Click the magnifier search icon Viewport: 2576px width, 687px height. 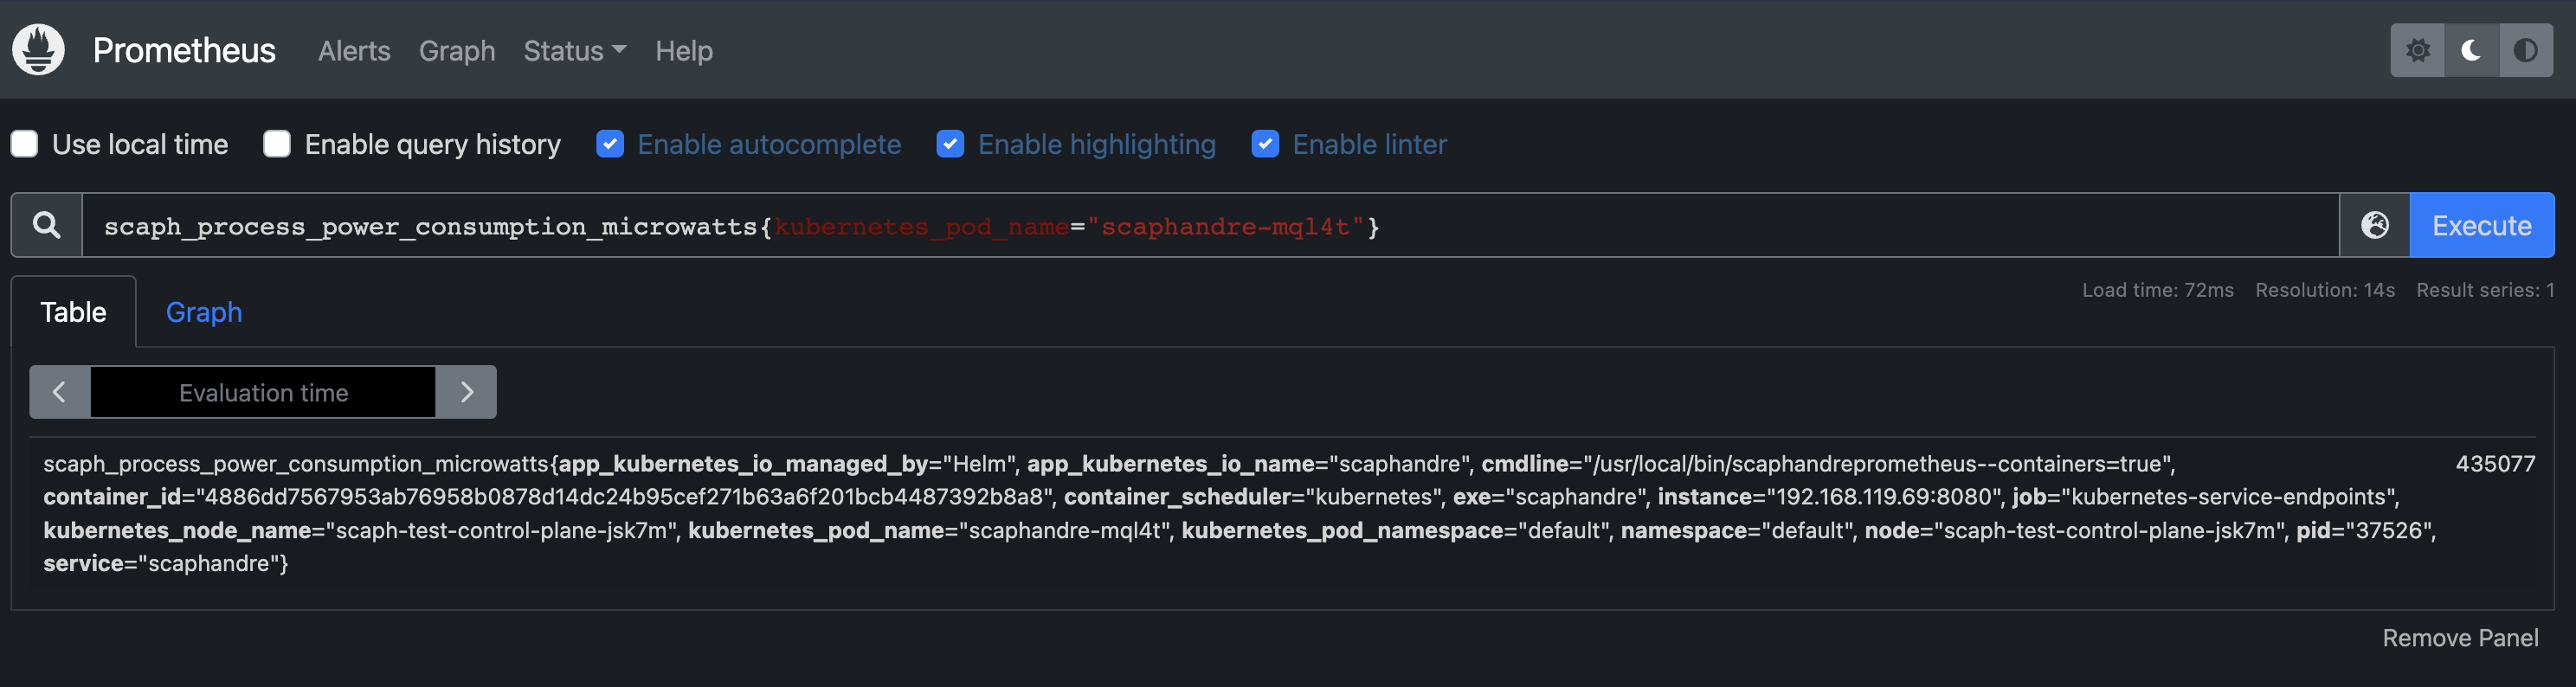click(46, 225)
